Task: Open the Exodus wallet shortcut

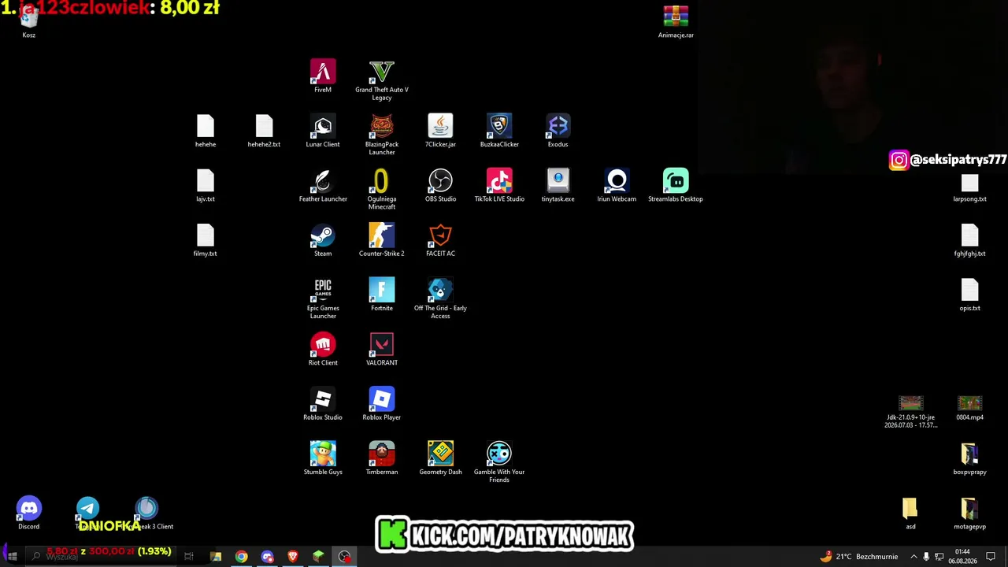Action: click(x=558, y=131)
